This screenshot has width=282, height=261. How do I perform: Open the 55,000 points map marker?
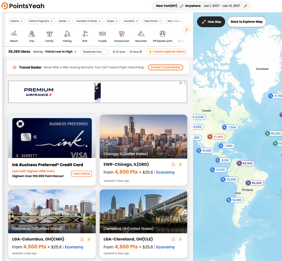click(273, 134)
